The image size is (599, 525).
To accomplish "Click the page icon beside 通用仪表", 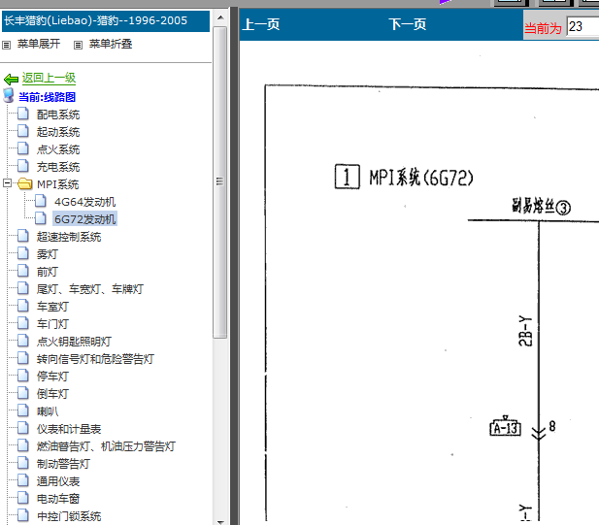I will [23, 480].
